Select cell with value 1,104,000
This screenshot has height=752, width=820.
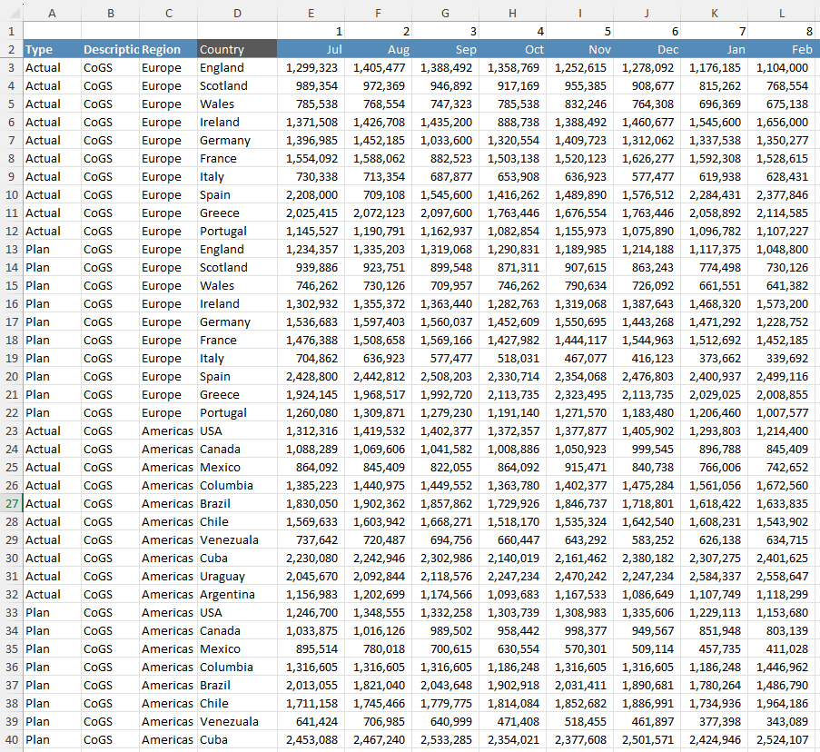click(x=781, y=67)
